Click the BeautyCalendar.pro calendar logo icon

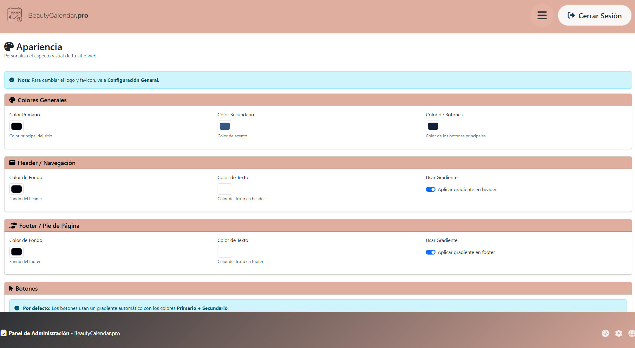(x=15, y=15)
